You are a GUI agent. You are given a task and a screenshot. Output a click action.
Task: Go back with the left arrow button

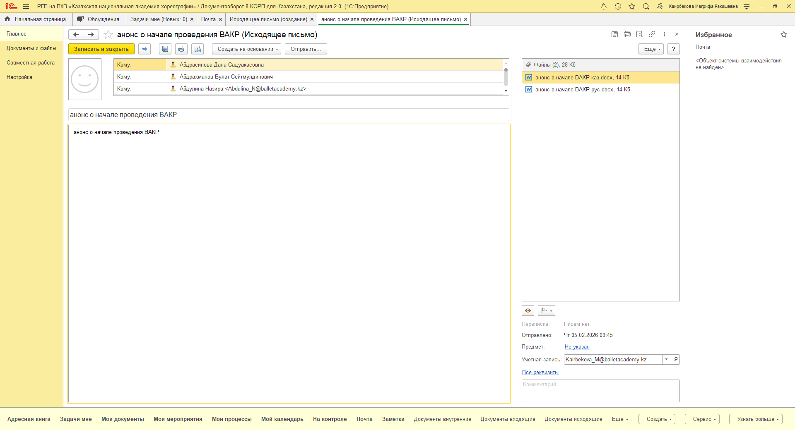[76, 35]
